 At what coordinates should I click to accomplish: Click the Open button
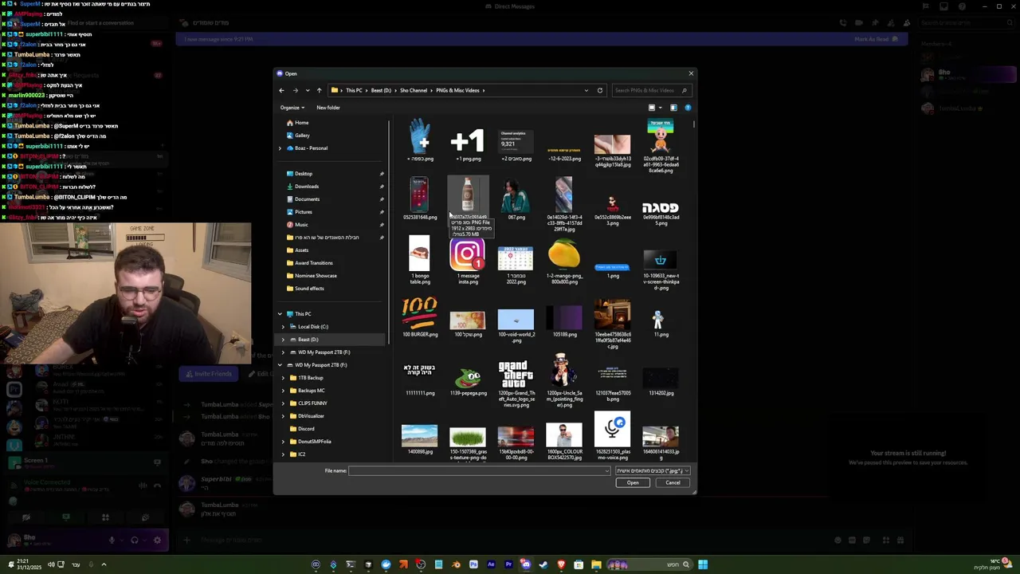click(633, 483)
